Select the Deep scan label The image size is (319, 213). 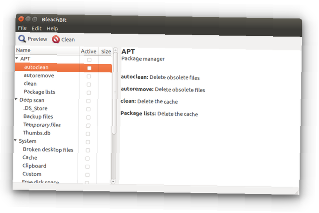32,100
